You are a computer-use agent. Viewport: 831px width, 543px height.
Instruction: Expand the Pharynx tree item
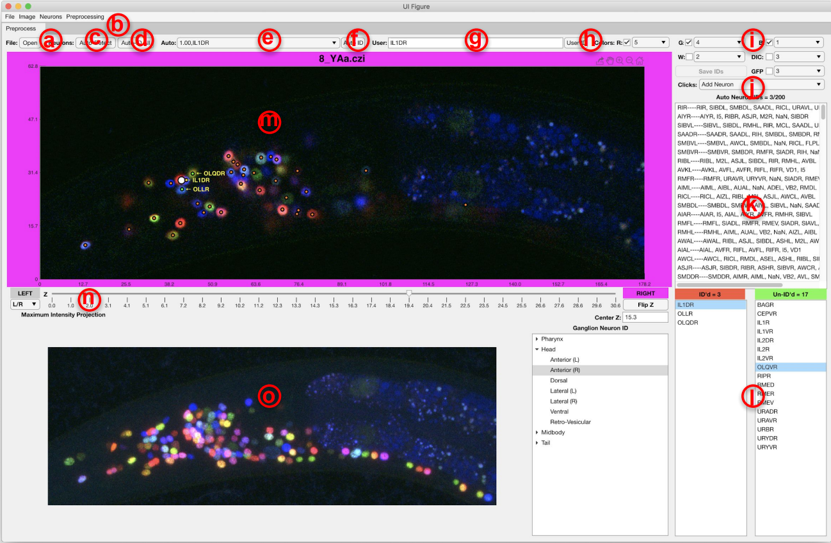click(x=537, y=339)
